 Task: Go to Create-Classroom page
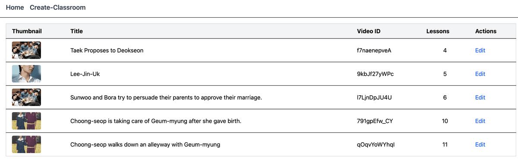click(x=57, y=7)
